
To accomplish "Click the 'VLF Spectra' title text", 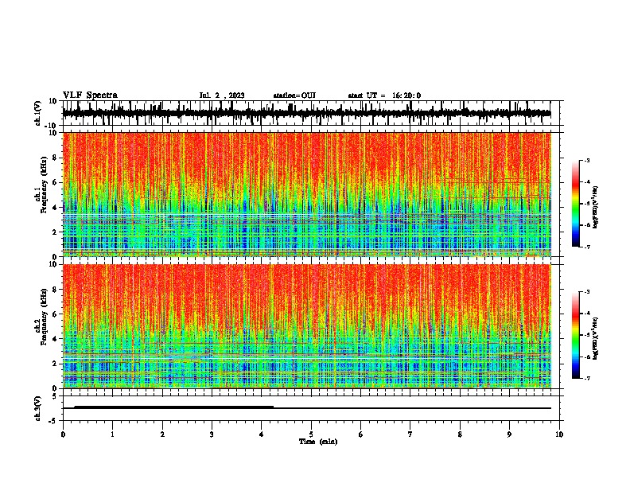I will 90,95.
